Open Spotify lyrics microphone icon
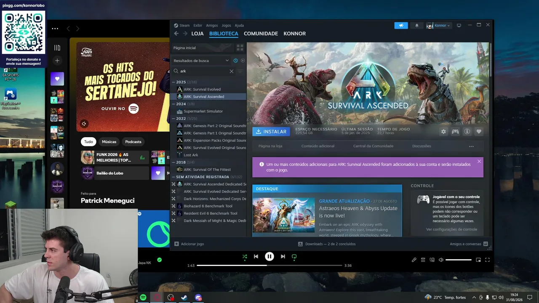The image size is (539, 303). tap(414, 260)
